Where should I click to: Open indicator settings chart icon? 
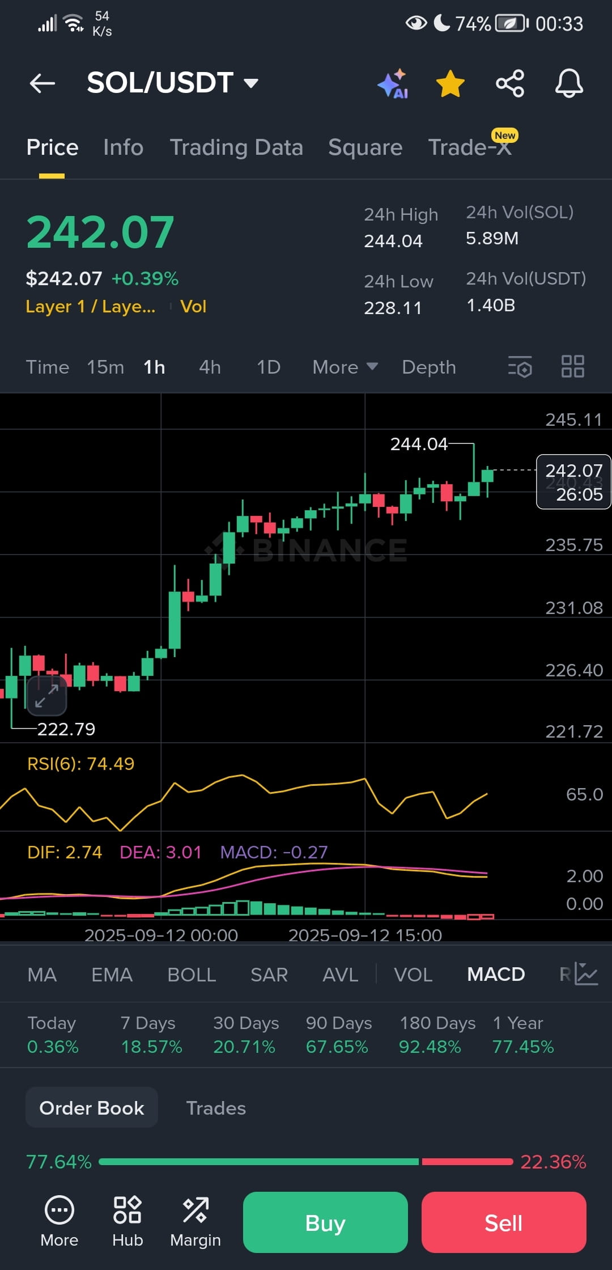[x=586, y=974]
